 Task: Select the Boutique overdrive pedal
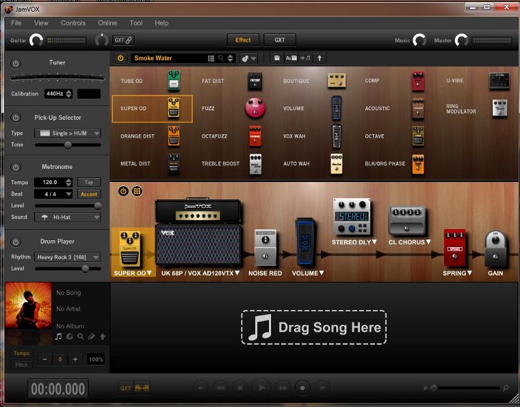coord(336,80)
